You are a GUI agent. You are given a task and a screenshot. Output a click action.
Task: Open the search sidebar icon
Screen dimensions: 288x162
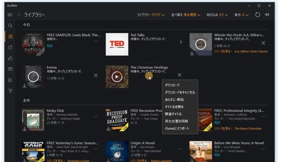(x=10, y=26)
